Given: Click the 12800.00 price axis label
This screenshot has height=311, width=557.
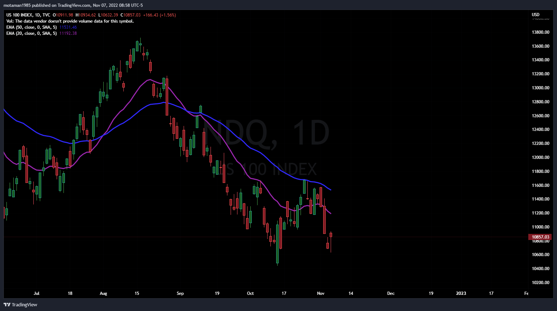Looking at the screenshot, I should [541, 102].
